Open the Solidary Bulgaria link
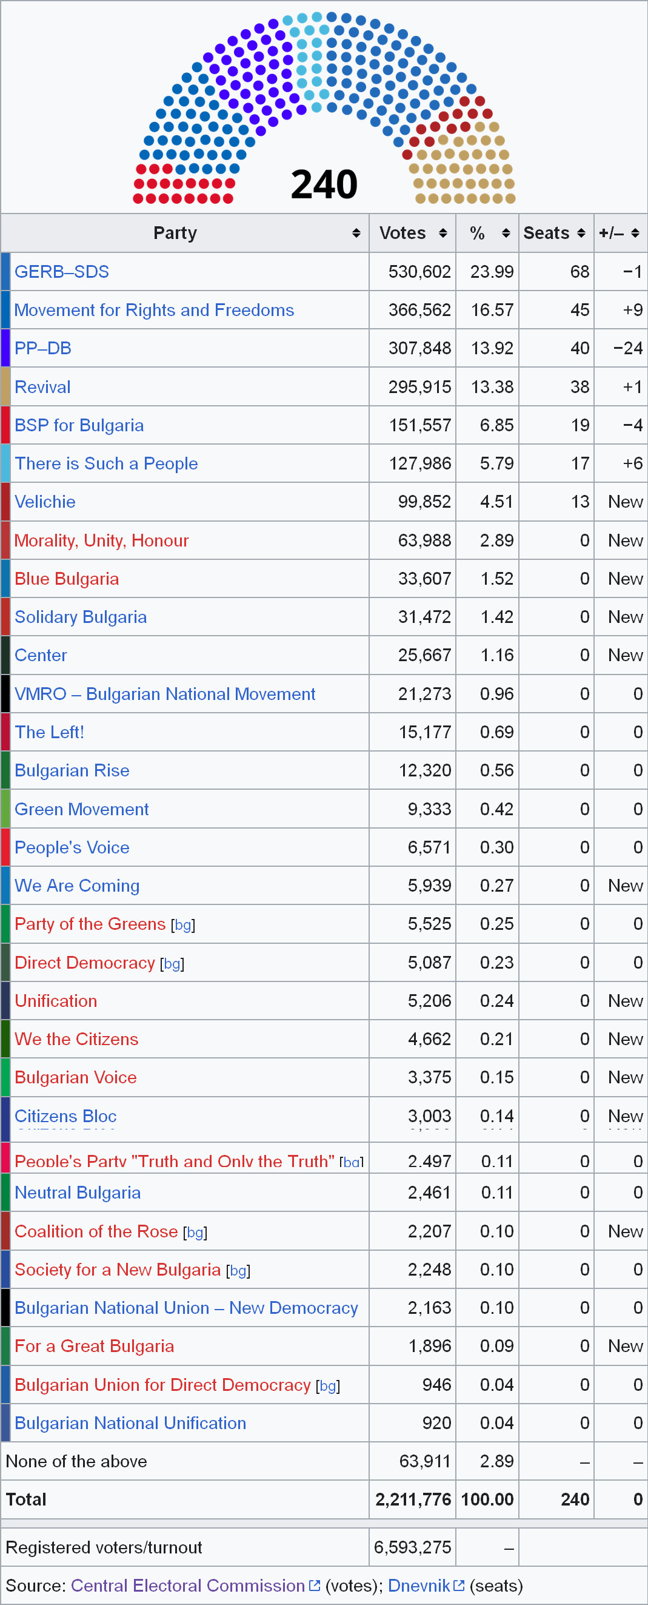 click(80, 617)
